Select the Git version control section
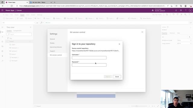The image size is (193, 108). (x=56, y=55)
